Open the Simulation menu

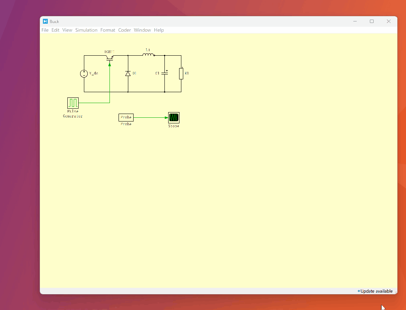click(86, 30)
